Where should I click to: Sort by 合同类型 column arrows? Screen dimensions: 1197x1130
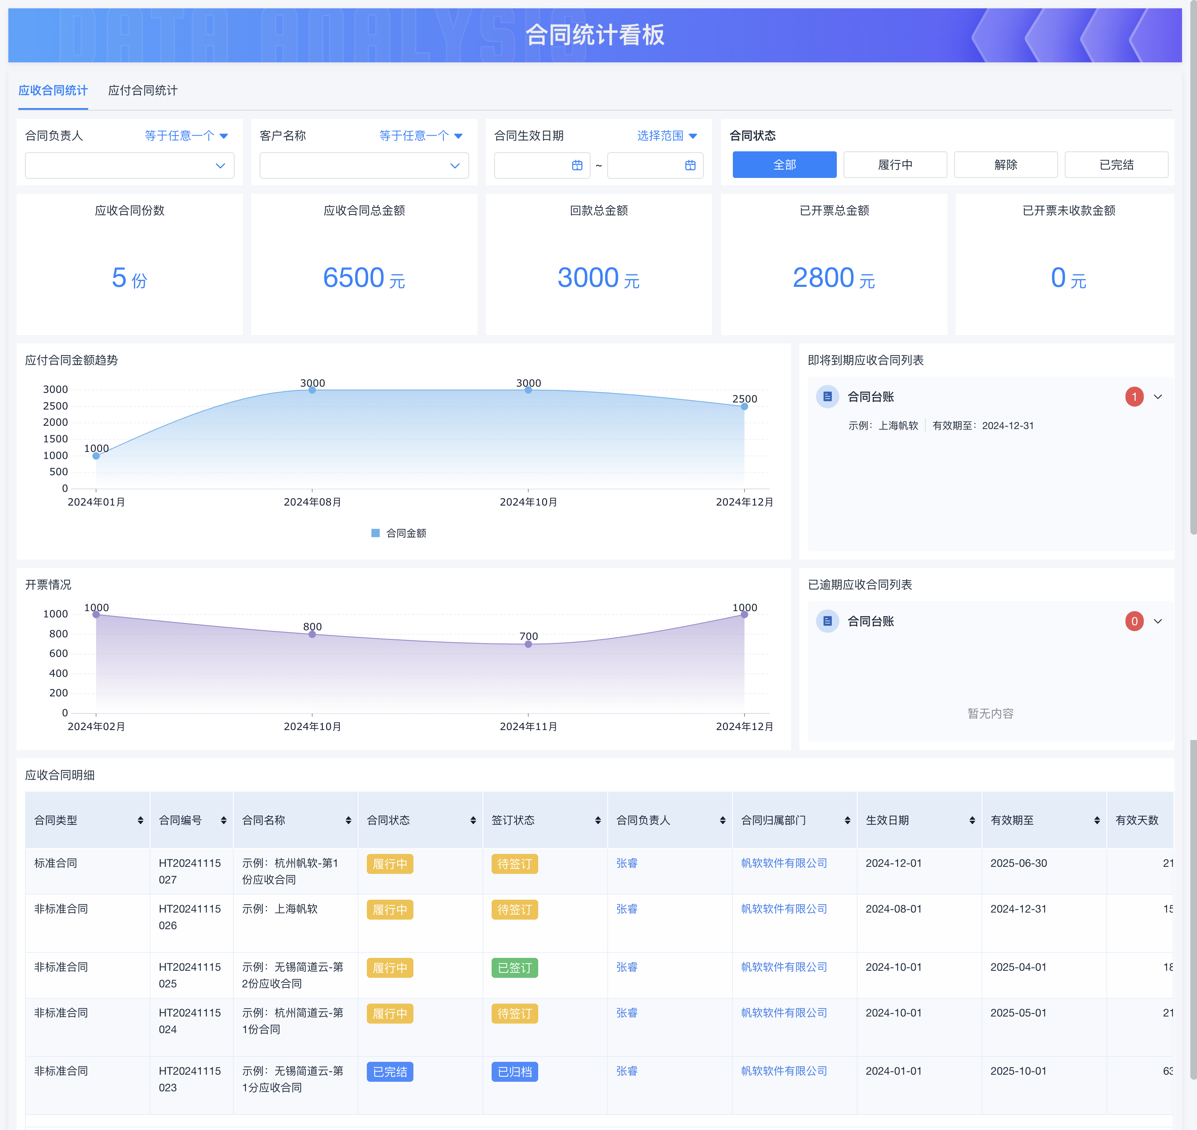click(x=141, y=820)
